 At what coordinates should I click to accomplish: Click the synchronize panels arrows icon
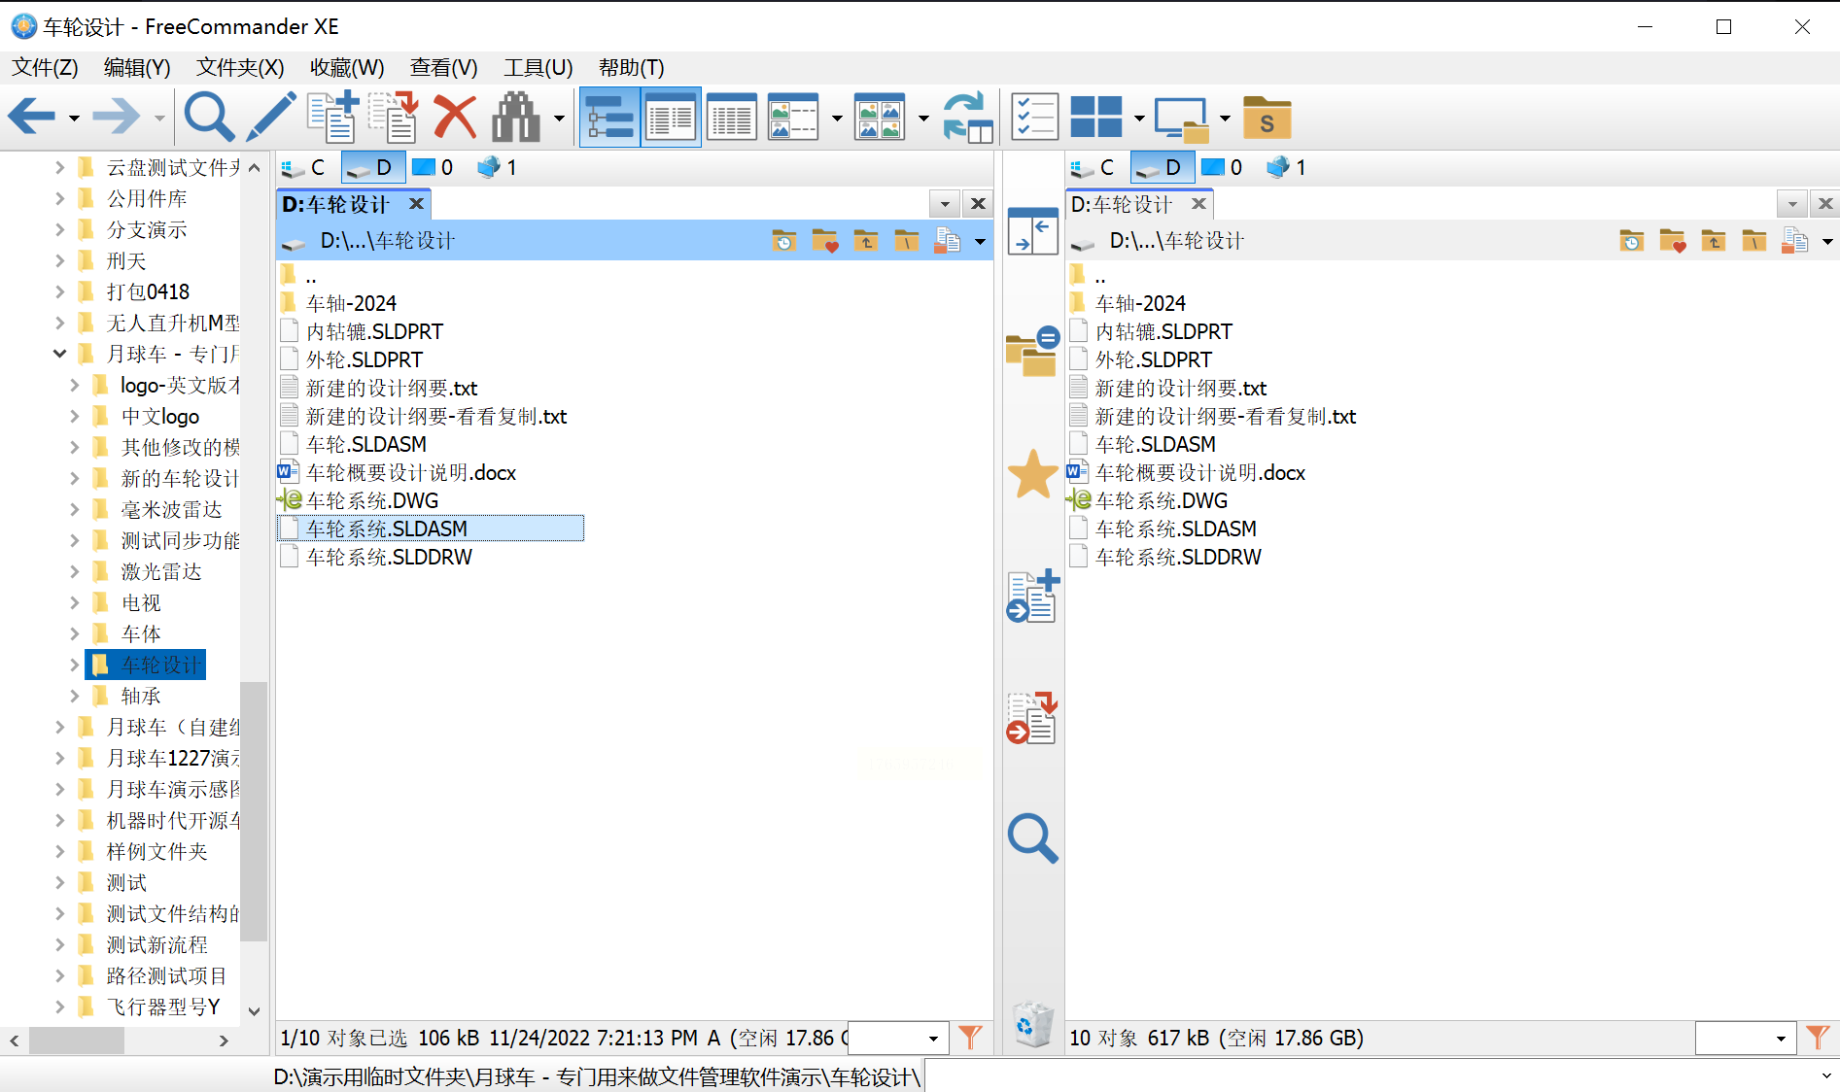point(967,118)
